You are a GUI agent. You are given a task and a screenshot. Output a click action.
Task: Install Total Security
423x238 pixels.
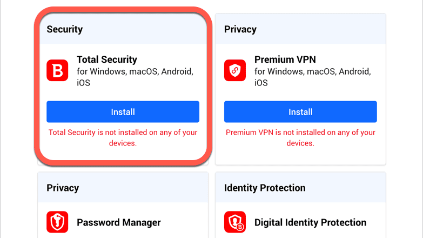(x=123, y=112)
